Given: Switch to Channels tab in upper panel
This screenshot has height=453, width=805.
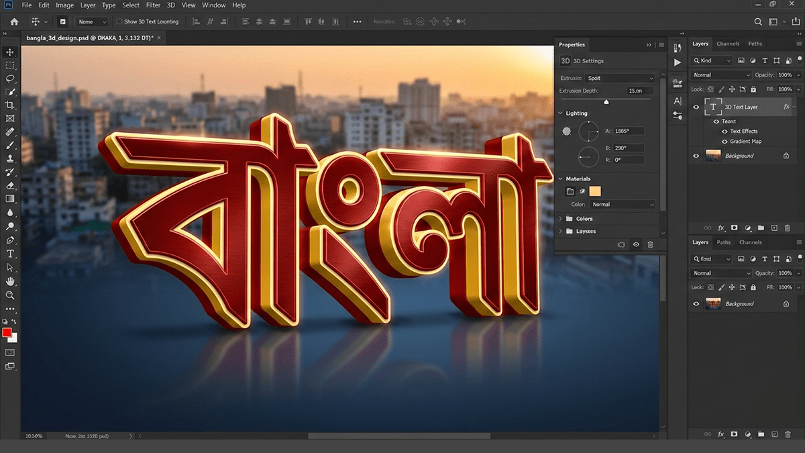Looking at the screenshot, I should point(728,44).
